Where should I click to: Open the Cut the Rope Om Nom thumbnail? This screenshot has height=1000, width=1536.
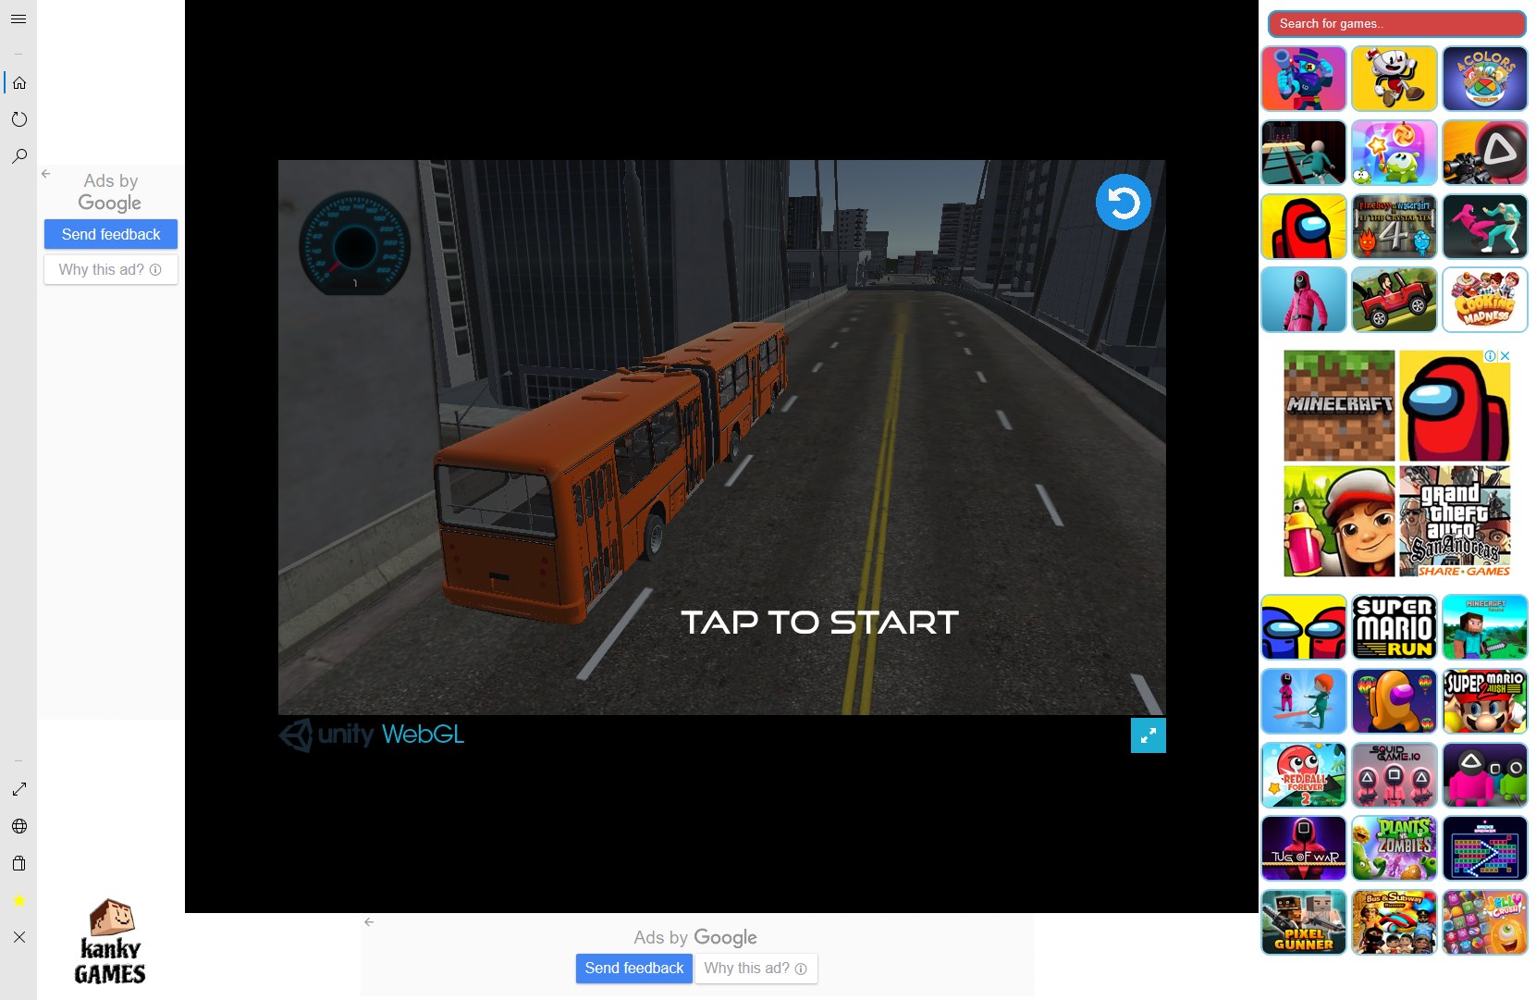click(1394, 153)
